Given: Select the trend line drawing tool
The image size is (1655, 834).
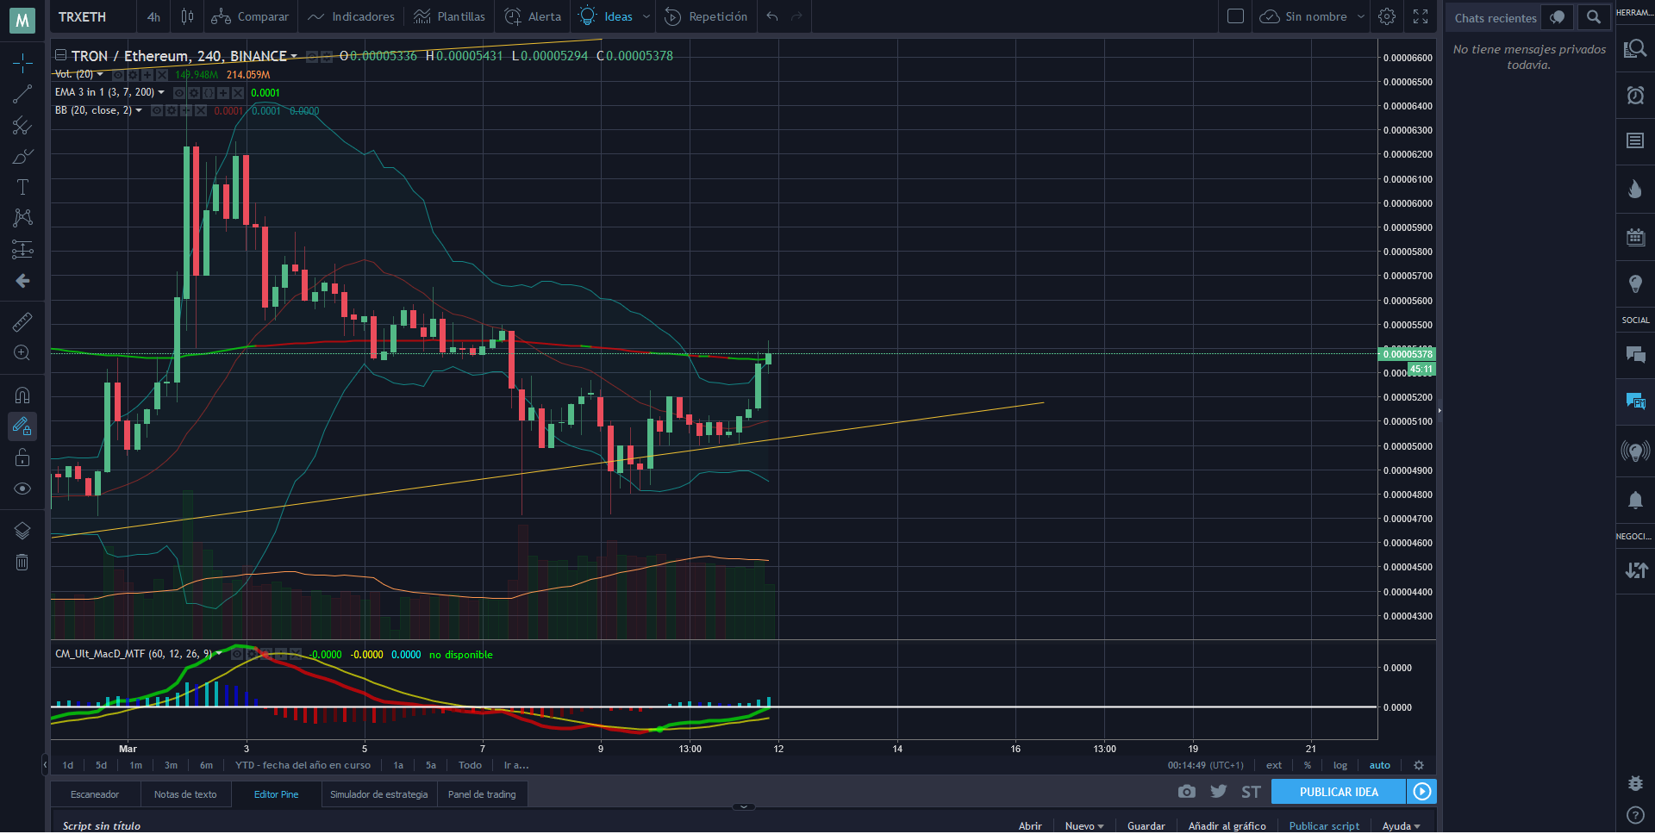Looking at the screenshot, I should click(22, 94).
